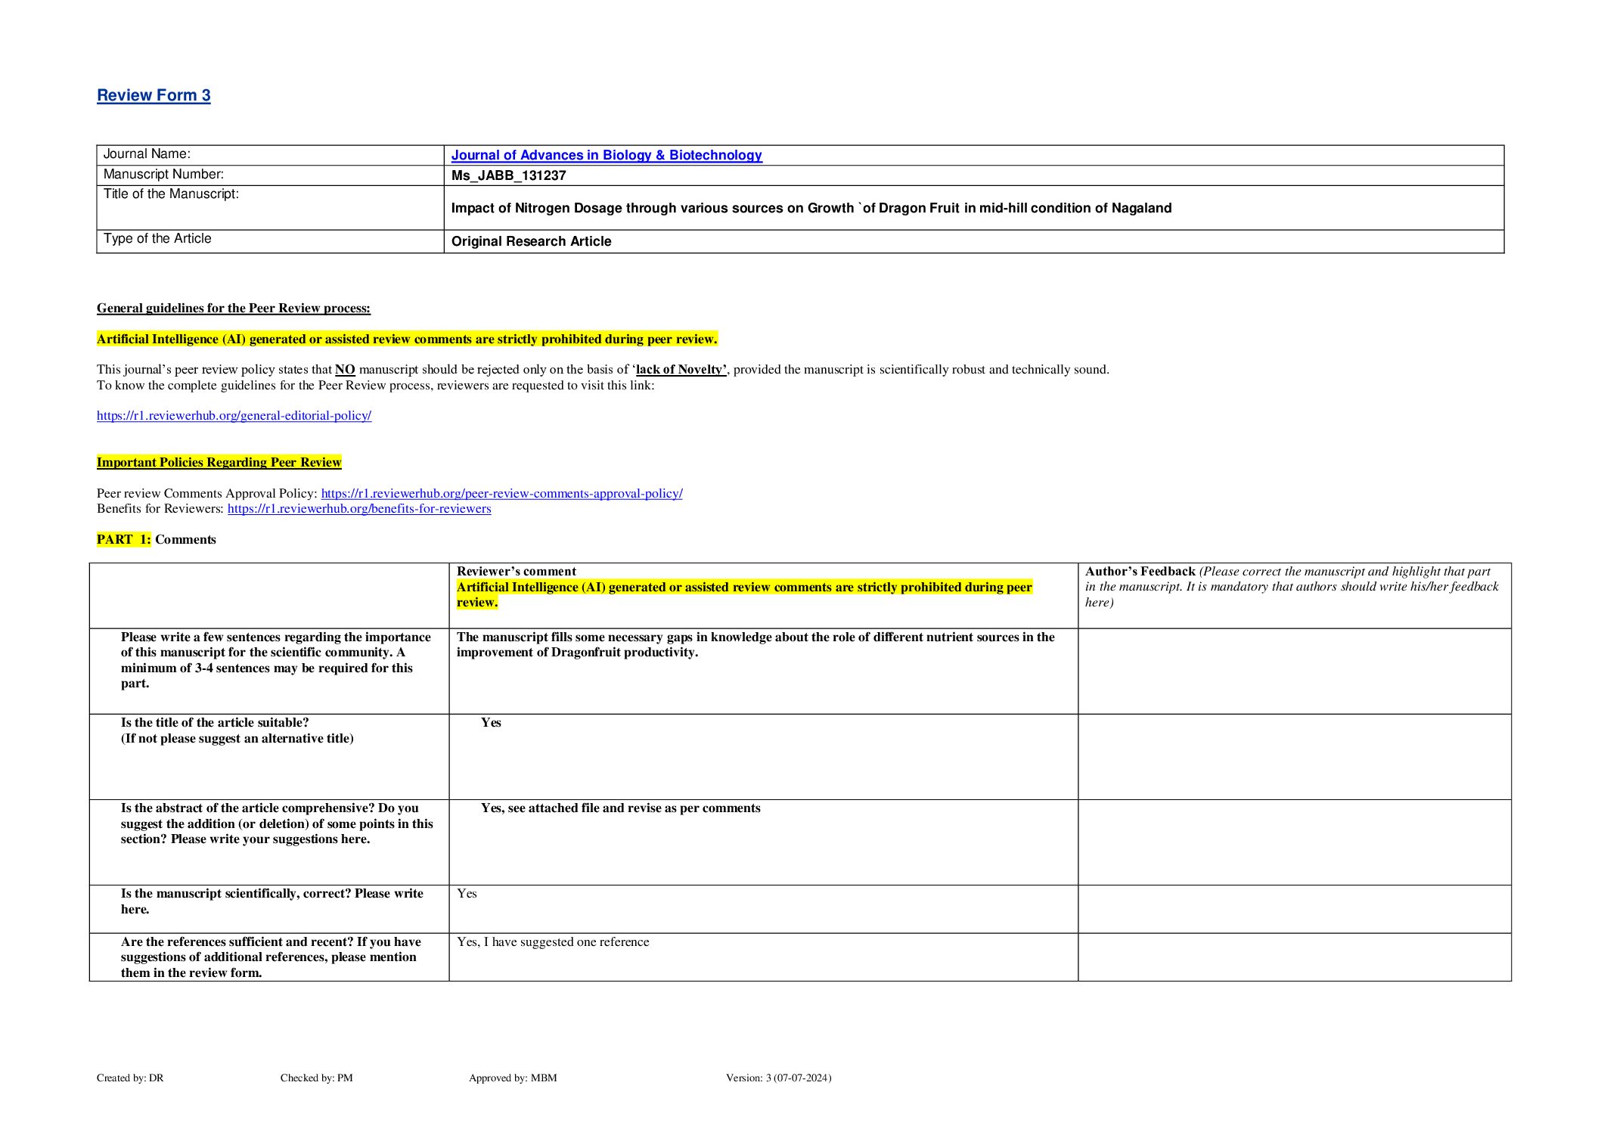Viewport: 1601px width, 1132px height.
Task: Click the Author's Feedback cell for manuscript importance
Action: click(x=1294, y=671)
